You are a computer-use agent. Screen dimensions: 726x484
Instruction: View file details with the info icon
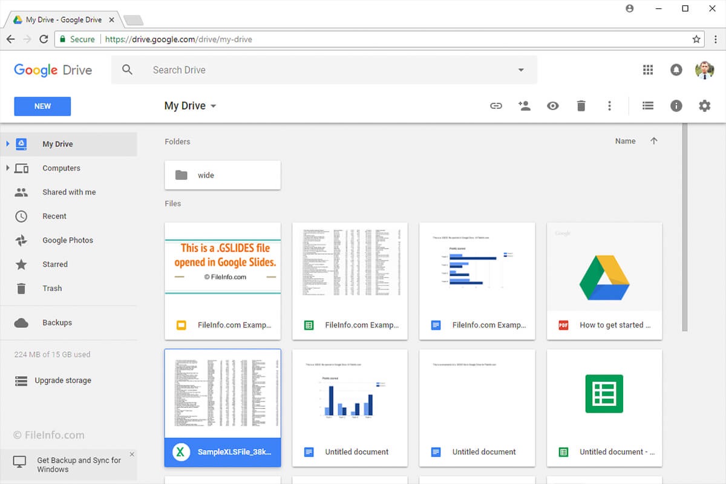[676, 105]
